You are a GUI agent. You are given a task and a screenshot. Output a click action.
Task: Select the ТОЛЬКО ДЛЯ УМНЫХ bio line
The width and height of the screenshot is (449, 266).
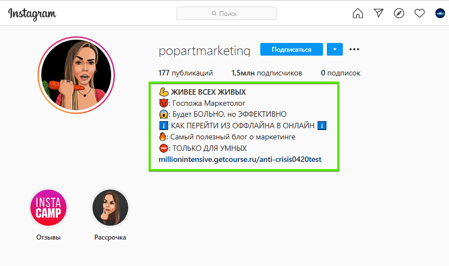click(x=202, y=148)
